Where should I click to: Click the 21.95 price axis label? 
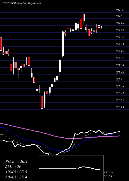[x=120, y=93]
